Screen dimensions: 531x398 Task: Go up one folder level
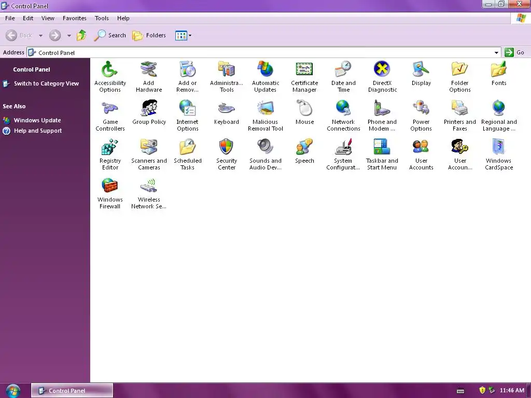click(81, 35)
